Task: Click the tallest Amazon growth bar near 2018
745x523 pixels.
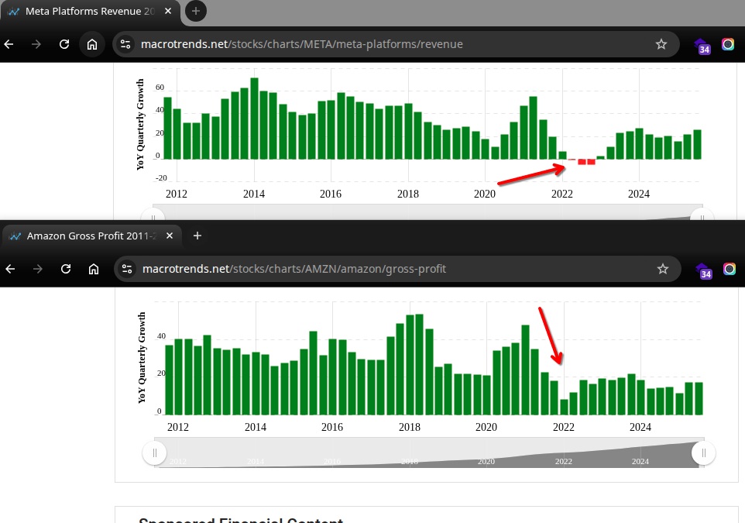Action: pyautogui.click(x=419, y=365)
